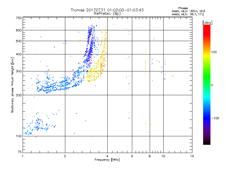Click the x-axis tick label '6'
Image resolution: width=226 pixels, height=170 pixels.
132,156
